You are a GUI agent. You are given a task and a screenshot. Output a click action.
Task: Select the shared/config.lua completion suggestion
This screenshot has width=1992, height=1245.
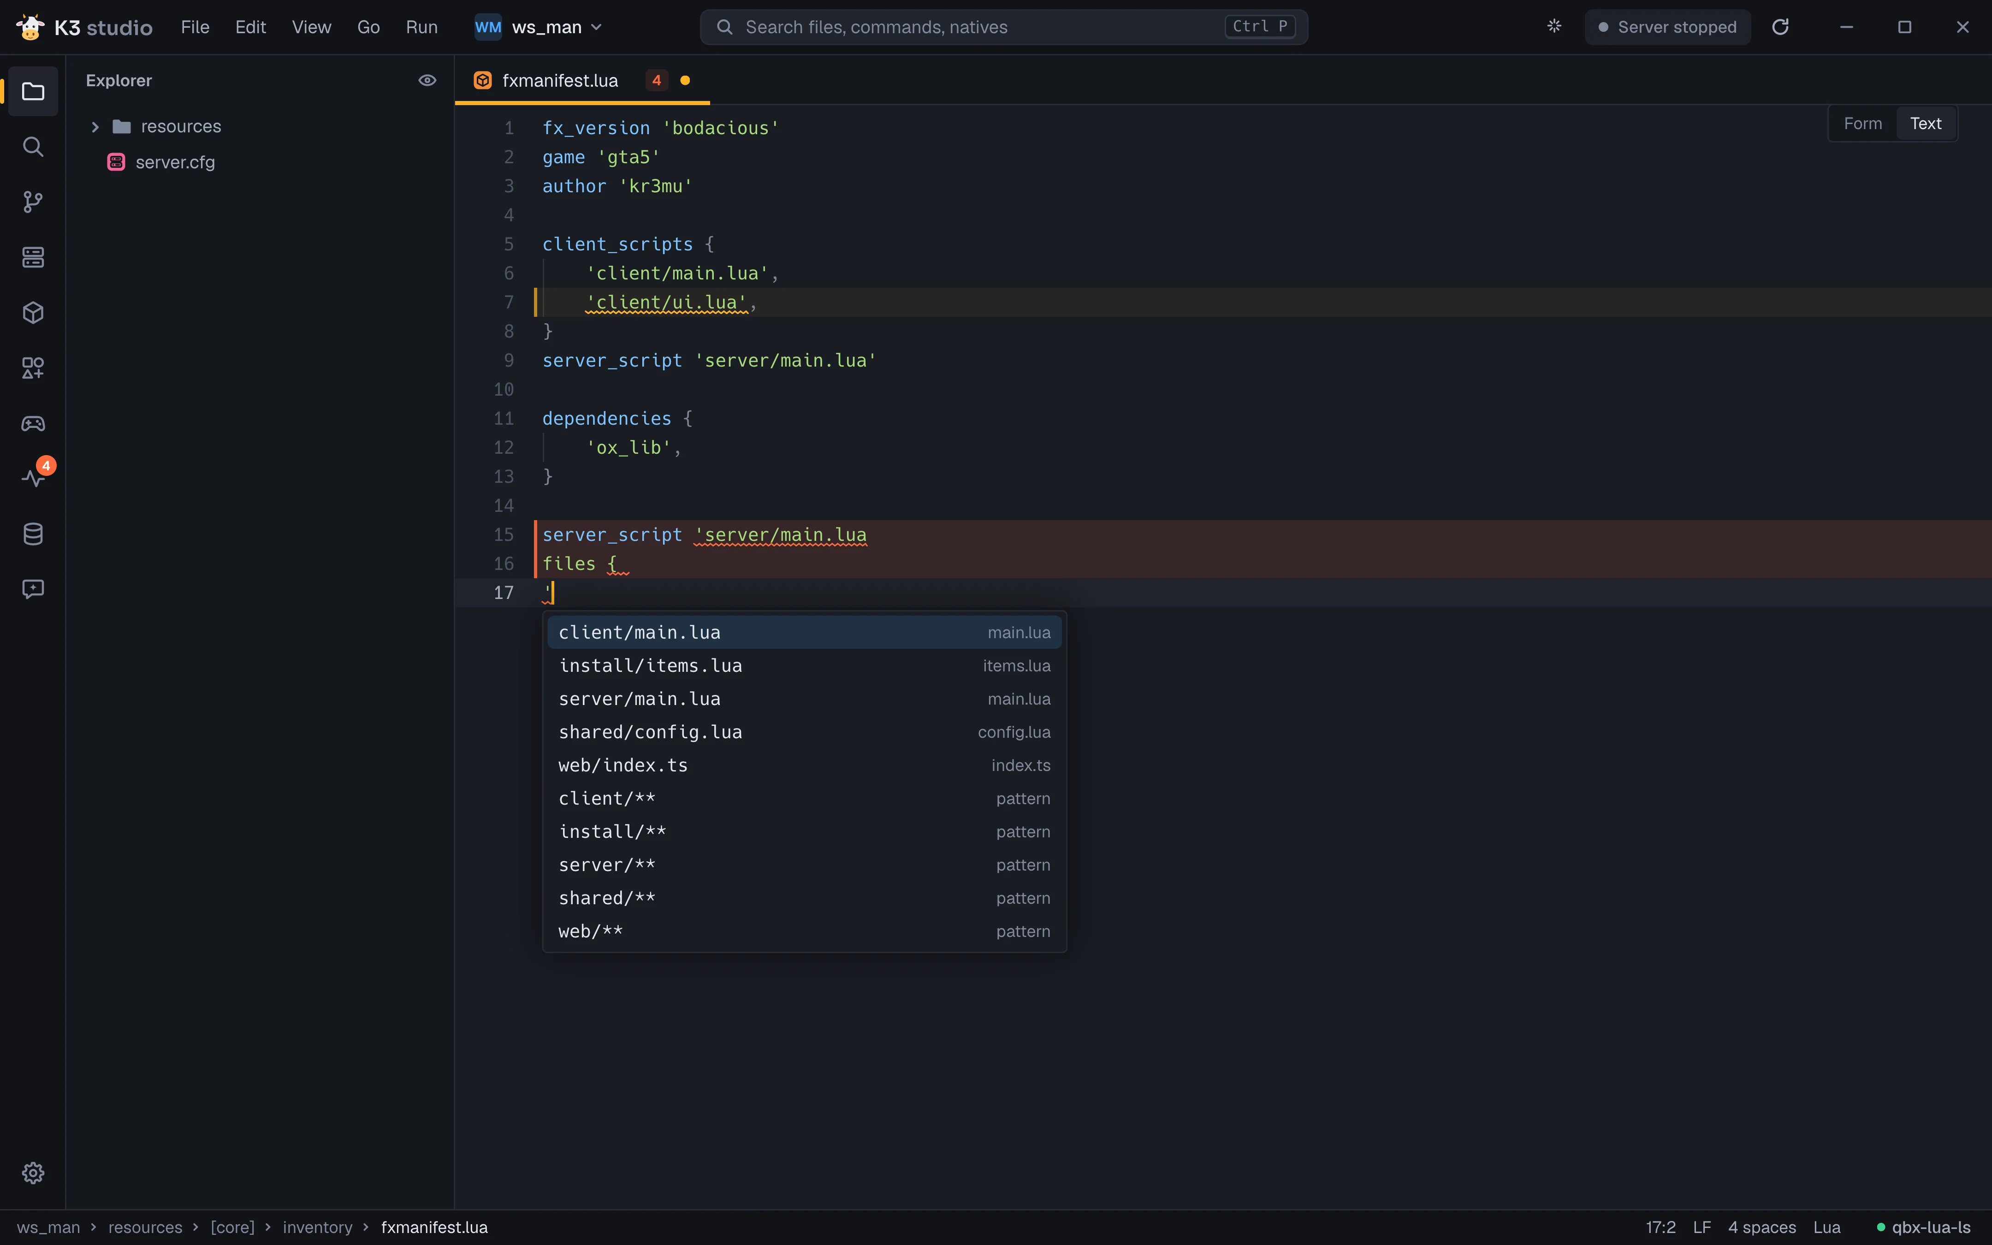click(x=804, y=732)
